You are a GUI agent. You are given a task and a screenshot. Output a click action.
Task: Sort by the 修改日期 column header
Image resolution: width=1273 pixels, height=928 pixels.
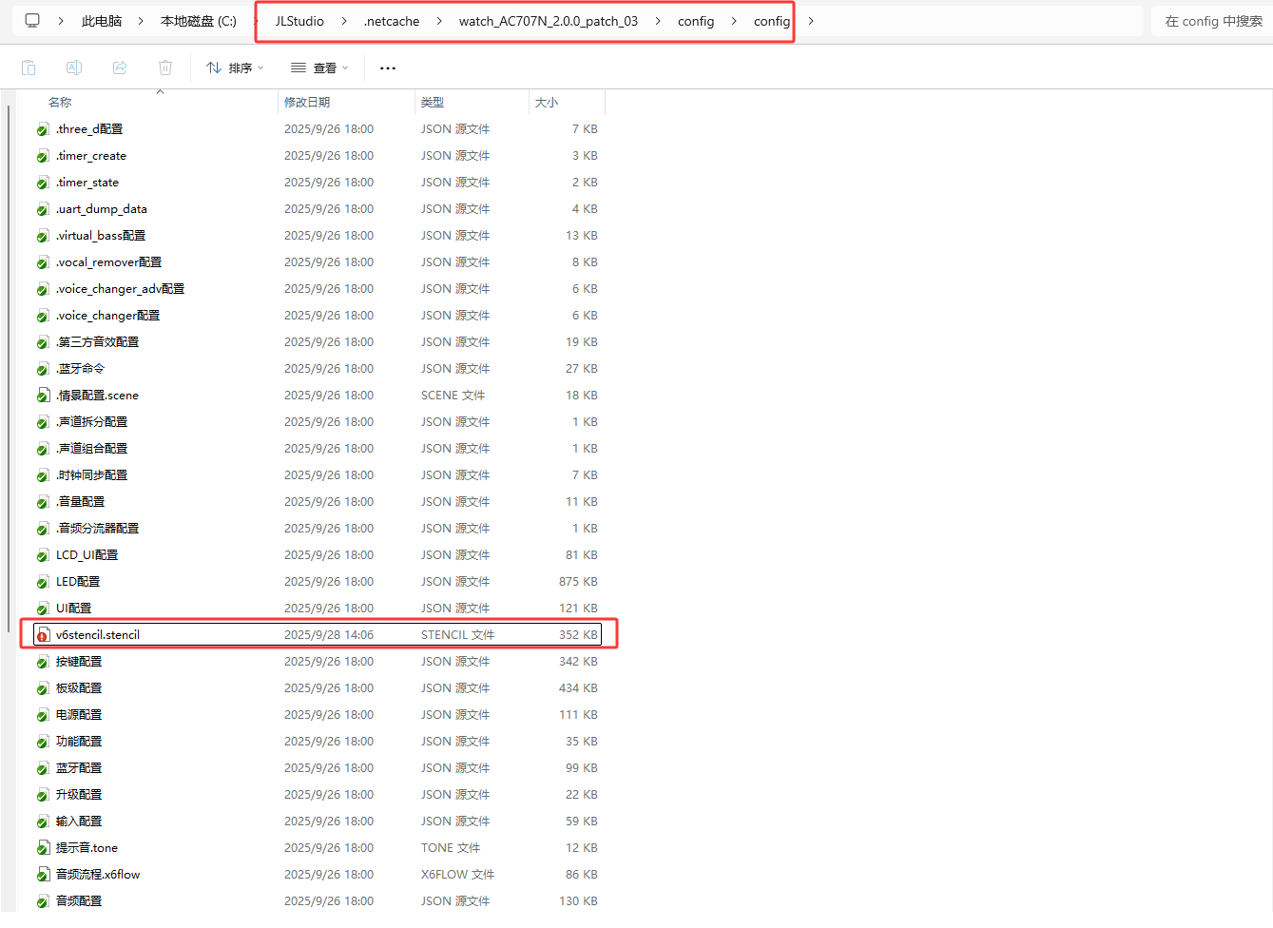click(x=307, y=102)
